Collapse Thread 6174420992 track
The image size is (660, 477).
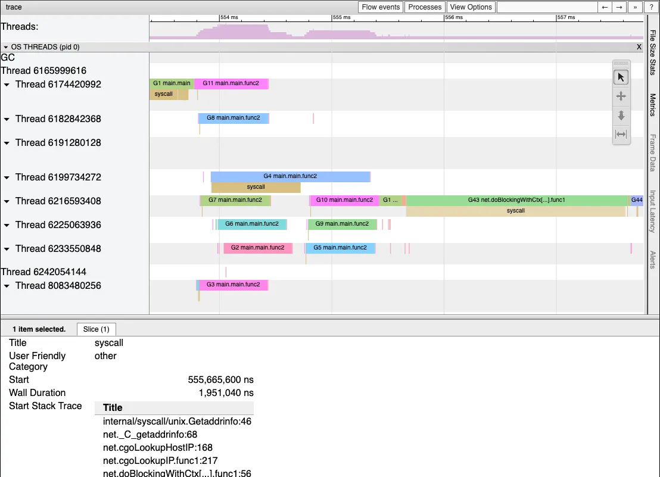(7, 85)
